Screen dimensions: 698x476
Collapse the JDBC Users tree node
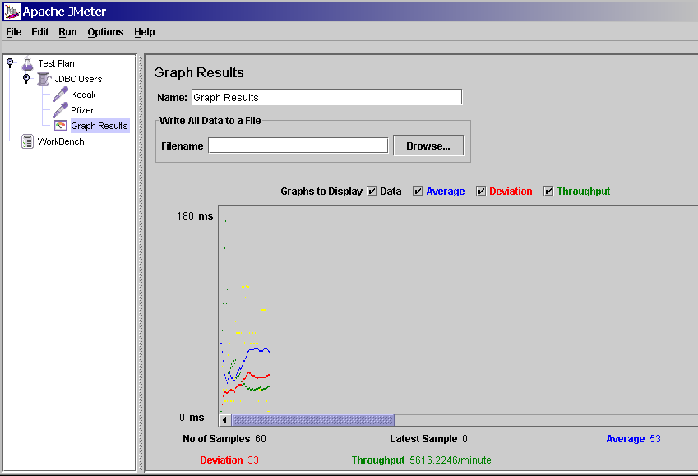26,78
